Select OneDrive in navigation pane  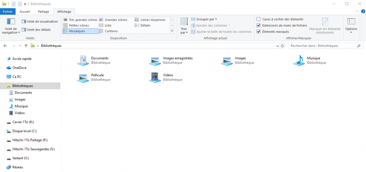pos(19,68)
